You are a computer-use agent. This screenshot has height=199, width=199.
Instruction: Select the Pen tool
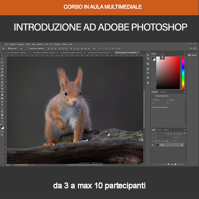point(2,102)
